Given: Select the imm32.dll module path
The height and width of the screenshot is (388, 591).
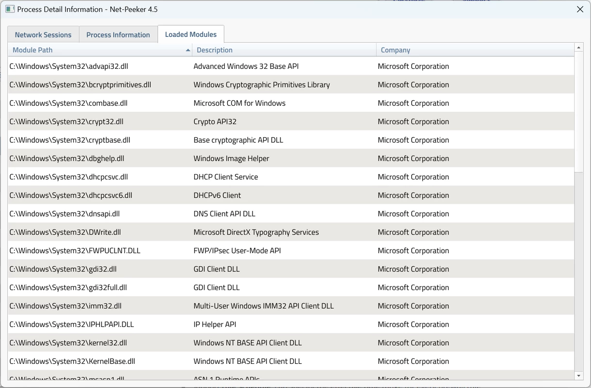Looking at the screenshot, I should [x=65, y=306].
